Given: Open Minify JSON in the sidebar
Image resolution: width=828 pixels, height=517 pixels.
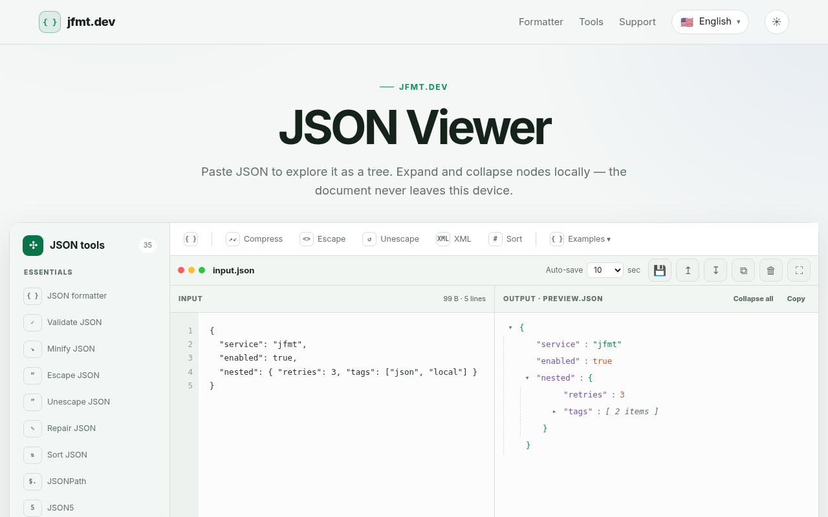Looking at the screenshot, I should click(x=89, y=349).
